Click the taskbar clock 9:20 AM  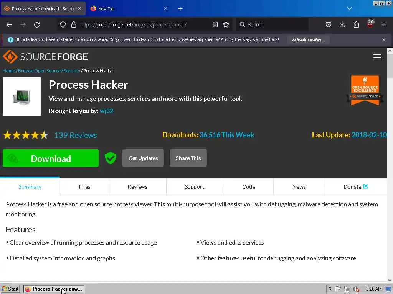coord(373,289)
